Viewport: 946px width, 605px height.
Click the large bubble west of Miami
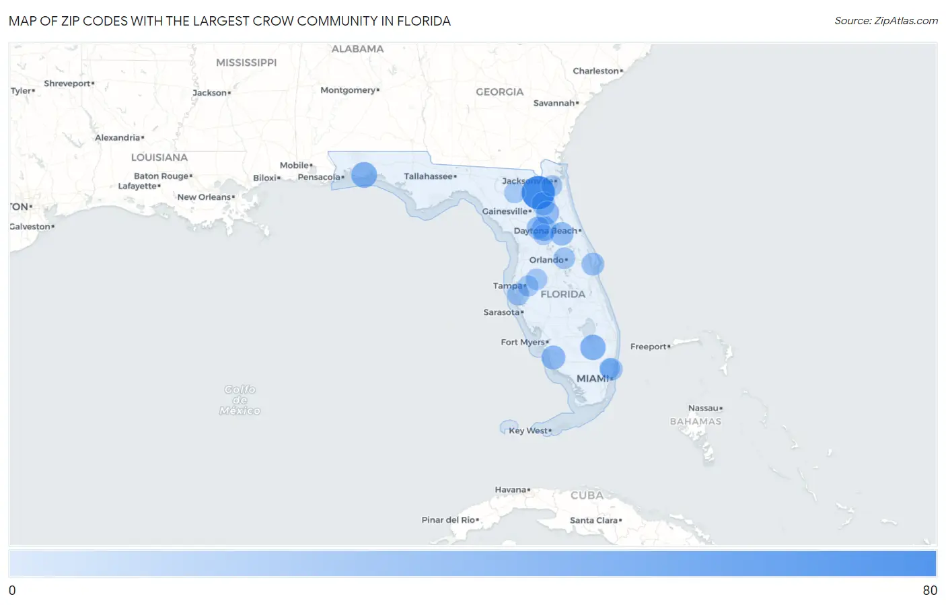coord(593,347)
